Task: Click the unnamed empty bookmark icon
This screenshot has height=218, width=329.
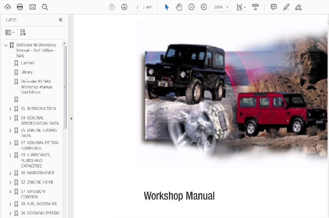Action: point(16,99)
